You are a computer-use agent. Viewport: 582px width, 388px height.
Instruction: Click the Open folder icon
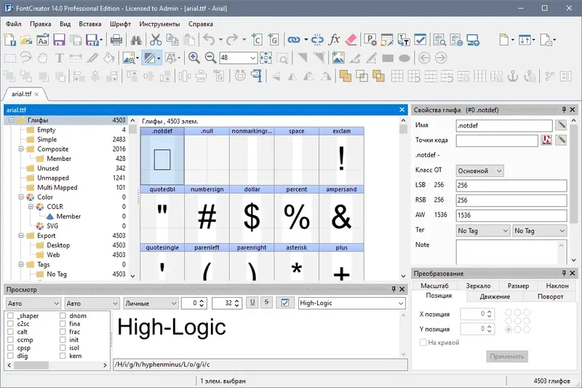[26, 40]
